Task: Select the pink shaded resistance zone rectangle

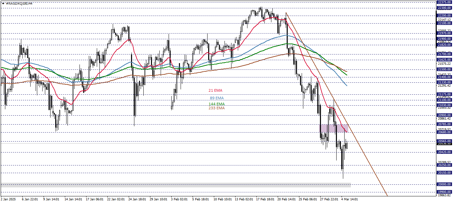Action: (334, 128)
